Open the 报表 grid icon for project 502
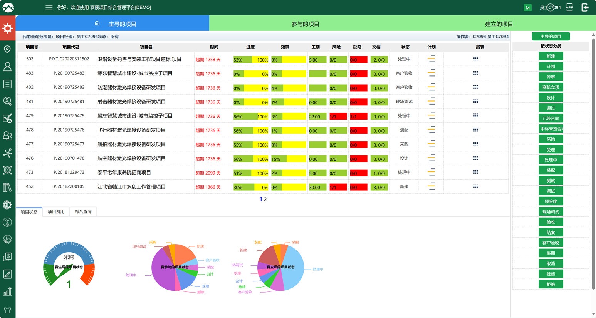The width and height of the screenshot is (596, 318). tap(476, 58)
